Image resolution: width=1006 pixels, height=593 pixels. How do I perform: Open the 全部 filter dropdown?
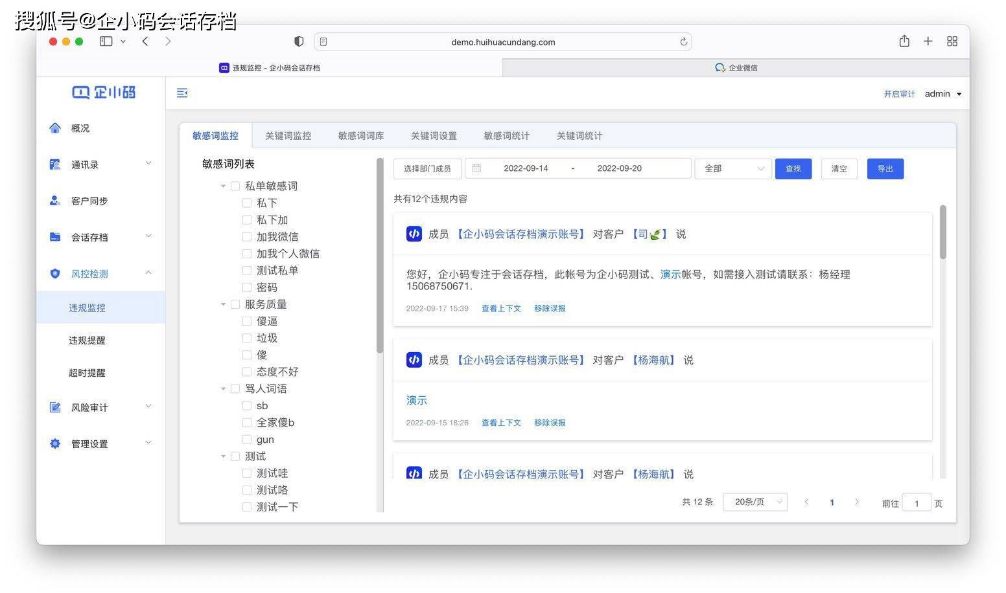click(733, 169)
